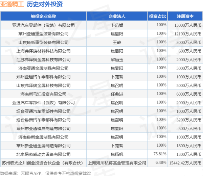This screenshot has width=203, height=176.
Task: Select legal person 任典进
Action: coord(117,94)
